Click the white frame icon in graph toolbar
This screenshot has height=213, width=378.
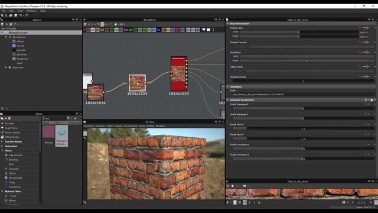click(x=208, y=30)
